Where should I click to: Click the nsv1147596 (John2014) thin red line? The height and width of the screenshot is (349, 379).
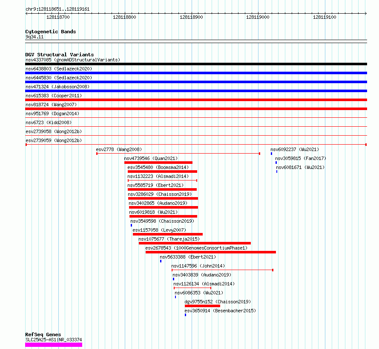pos(222,270)
